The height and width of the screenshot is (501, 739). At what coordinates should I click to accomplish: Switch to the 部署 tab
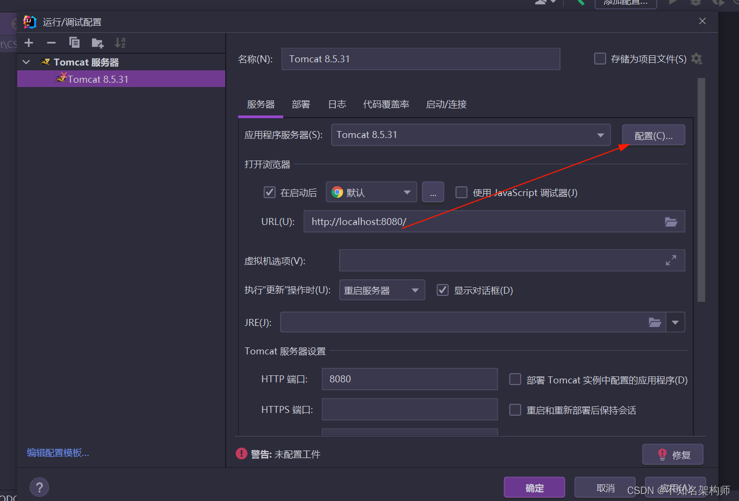tap(301, 104)
